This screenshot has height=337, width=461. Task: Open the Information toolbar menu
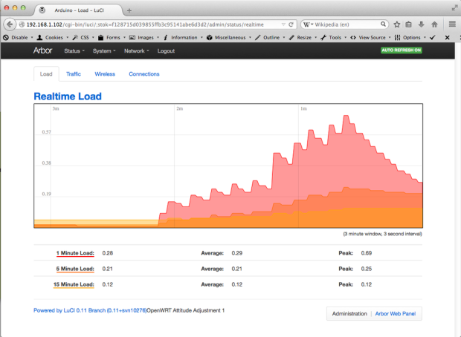click(x=183, y=37)
